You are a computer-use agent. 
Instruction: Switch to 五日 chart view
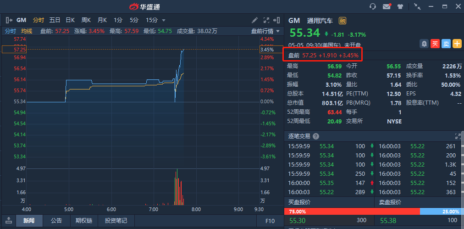tap(55, 20)
